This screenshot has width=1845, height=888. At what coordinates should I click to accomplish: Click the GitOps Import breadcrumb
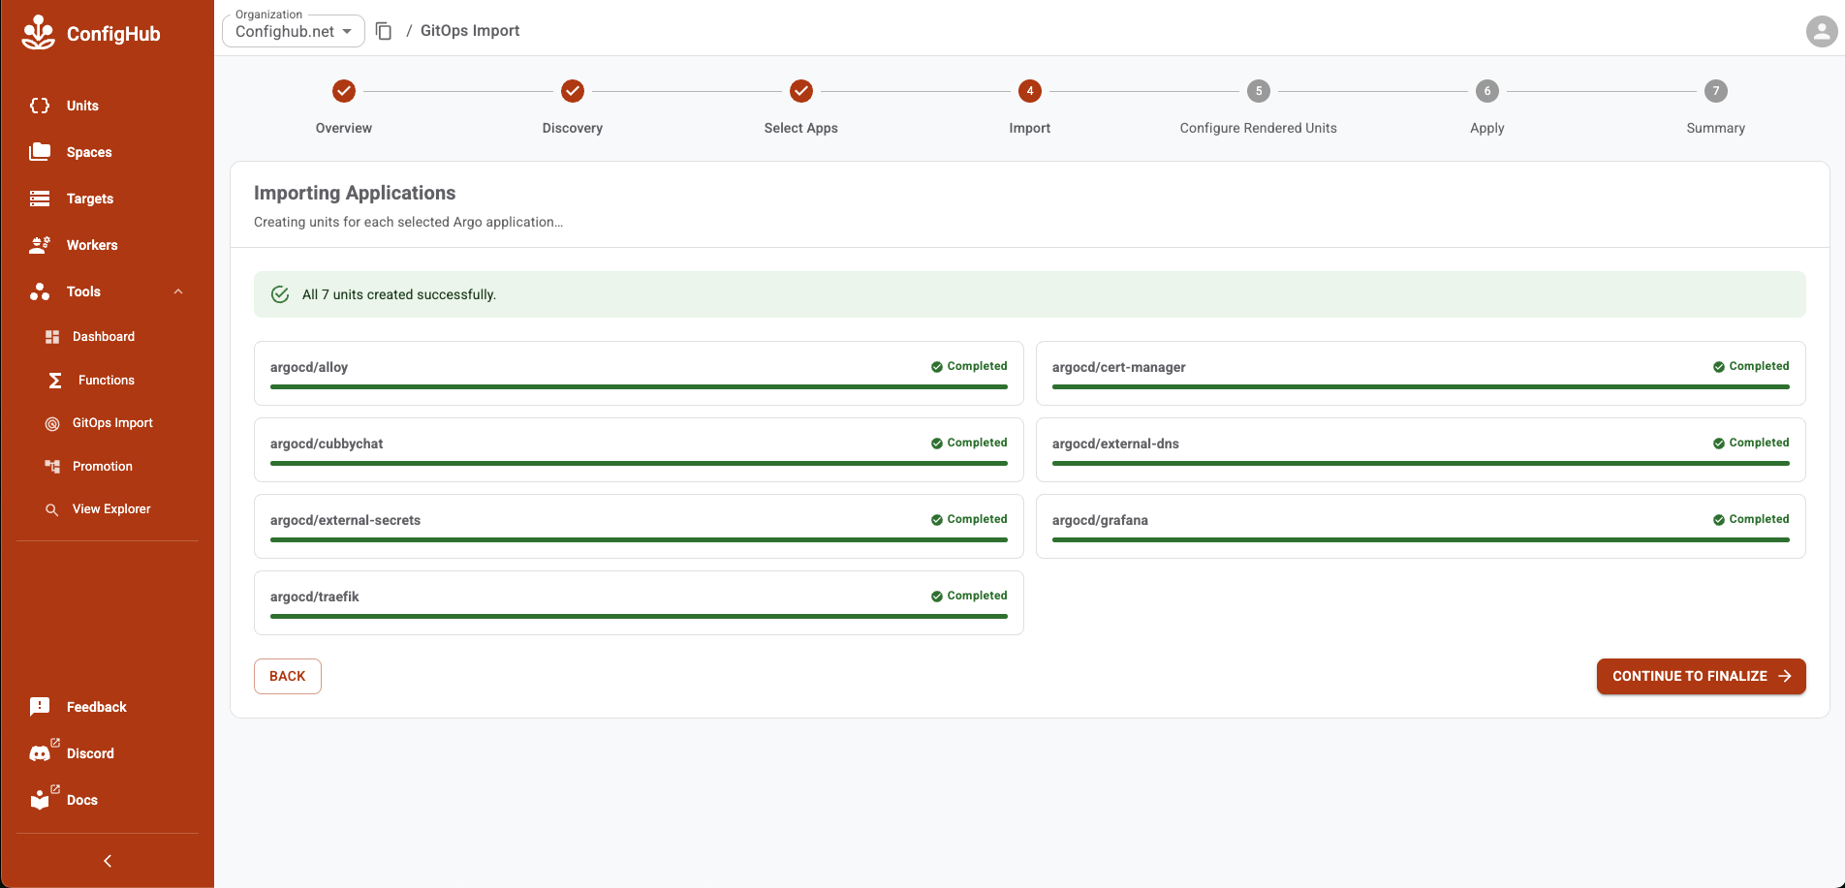(x=470, y=31)
